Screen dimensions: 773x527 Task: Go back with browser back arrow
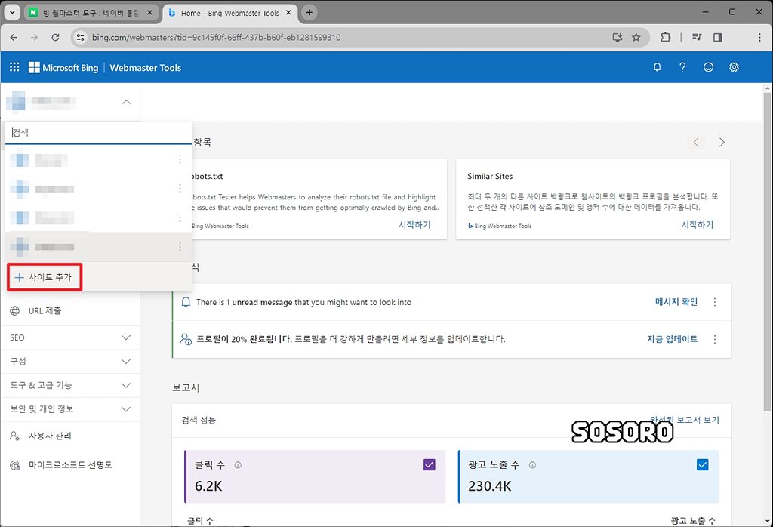point(14,38)
